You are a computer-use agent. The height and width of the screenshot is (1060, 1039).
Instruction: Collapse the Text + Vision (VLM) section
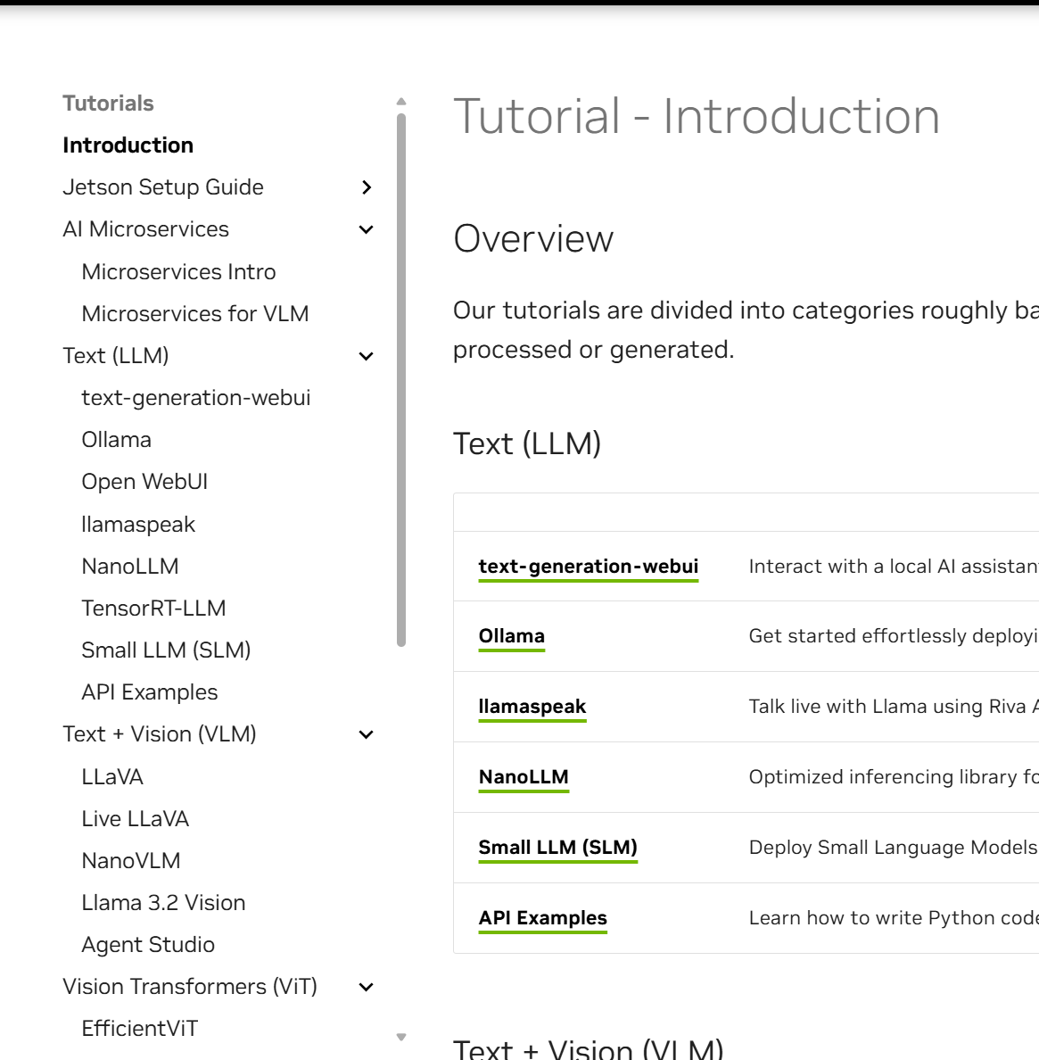click(367, 735)
